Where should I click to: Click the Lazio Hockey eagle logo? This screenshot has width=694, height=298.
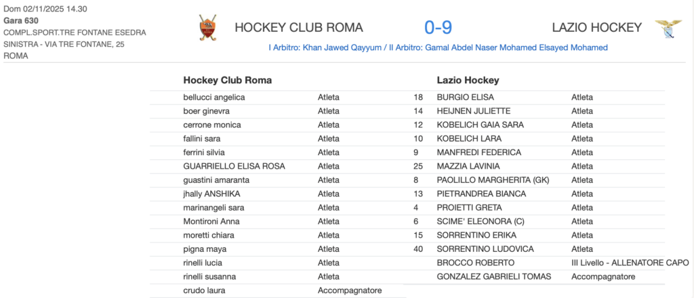pyautogui.click(x=668, y=28)
